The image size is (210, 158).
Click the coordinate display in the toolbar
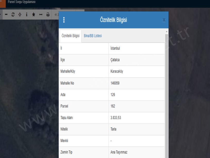[56, 14]
